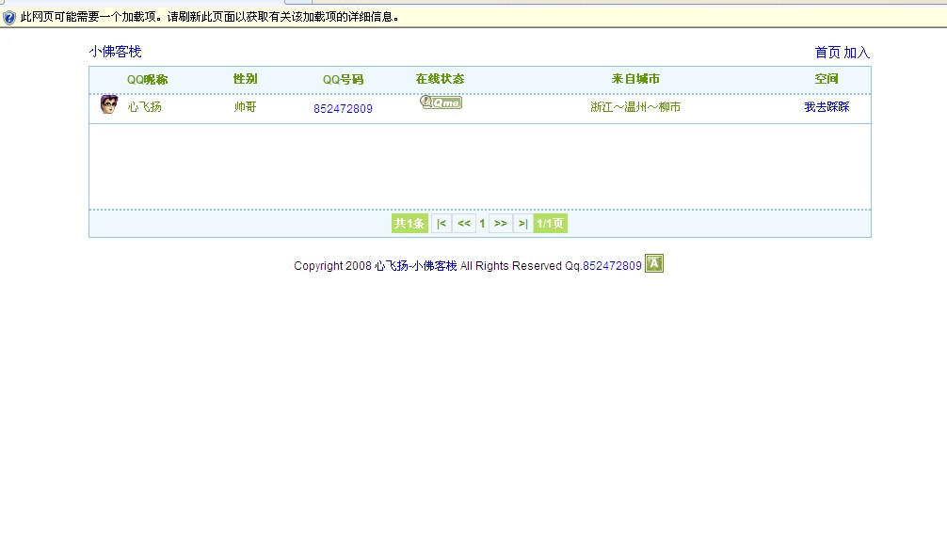Click the 空间 column header
The image size is (947, 534).
[x=827, y=79]
